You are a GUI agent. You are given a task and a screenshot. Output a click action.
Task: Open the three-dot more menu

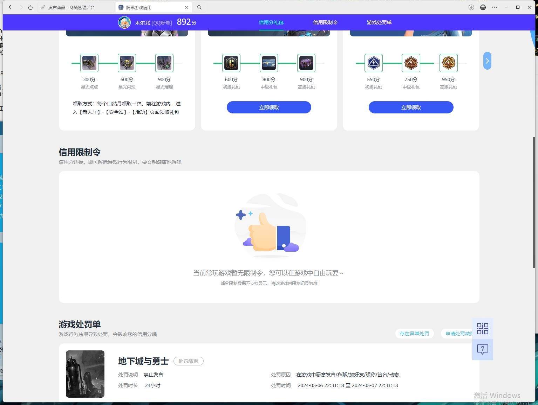(495, 7)
